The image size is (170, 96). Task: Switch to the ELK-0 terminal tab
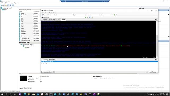(50, 19)
